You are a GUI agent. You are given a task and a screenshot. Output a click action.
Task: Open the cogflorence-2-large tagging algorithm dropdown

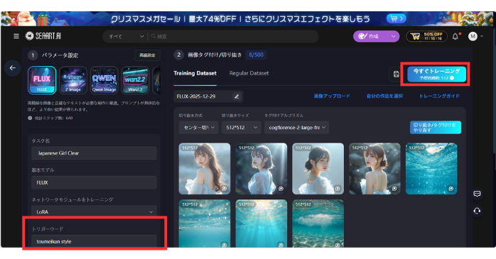(x=297, y=128)
